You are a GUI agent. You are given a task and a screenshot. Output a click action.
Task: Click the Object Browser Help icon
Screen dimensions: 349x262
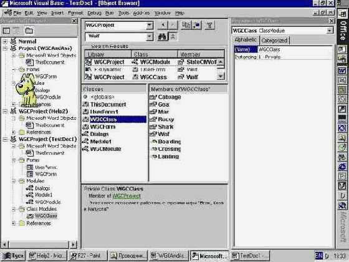[x=209, y=25]
